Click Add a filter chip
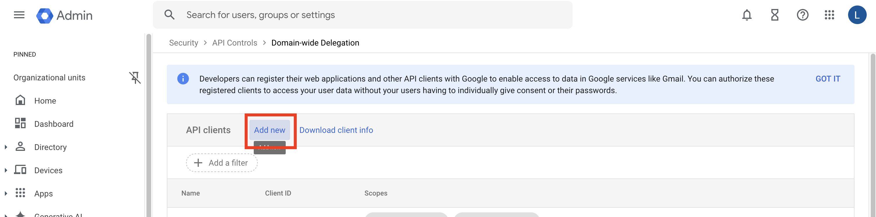This screenshot has height=217, width=876. click(222, 163)
